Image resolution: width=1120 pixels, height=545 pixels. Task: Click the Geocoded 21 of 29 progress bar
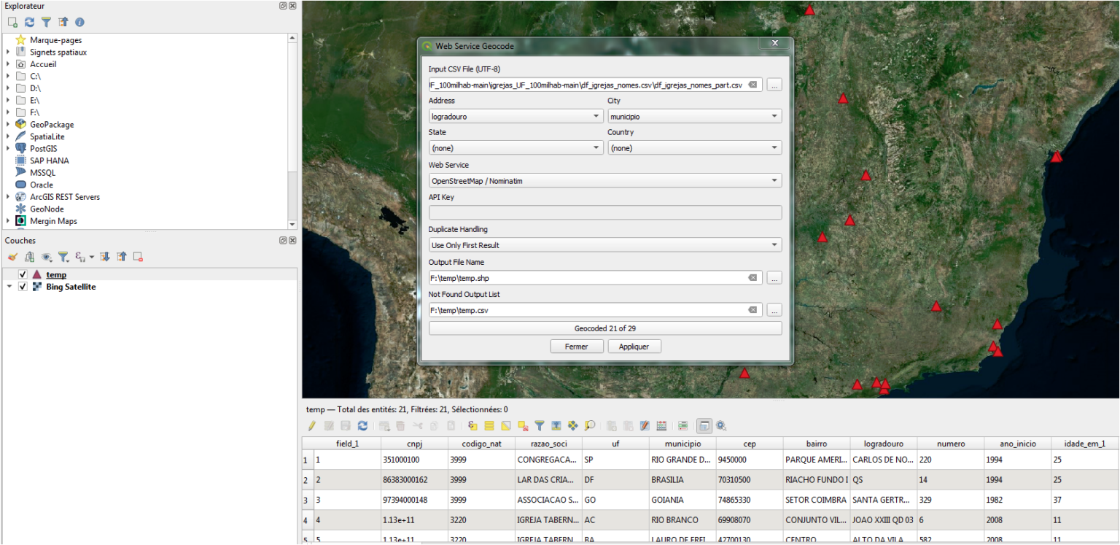pos(605,328)
